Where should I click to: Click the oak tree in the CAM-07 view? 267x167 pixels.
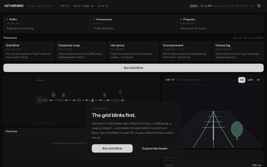(x=237, y=130)
